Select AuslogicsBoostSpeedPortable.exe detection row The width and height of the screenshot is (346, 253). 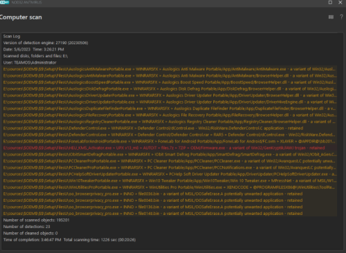click(170, 82)
